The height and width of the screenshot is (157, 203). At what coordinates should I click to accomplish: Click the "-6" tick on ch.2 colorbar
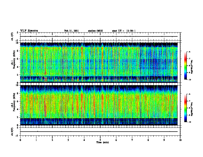189,94
